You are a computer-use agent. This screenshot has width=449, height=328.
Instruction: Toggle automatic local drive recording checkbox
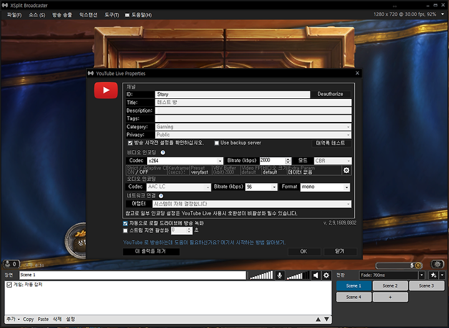point(125,223)
